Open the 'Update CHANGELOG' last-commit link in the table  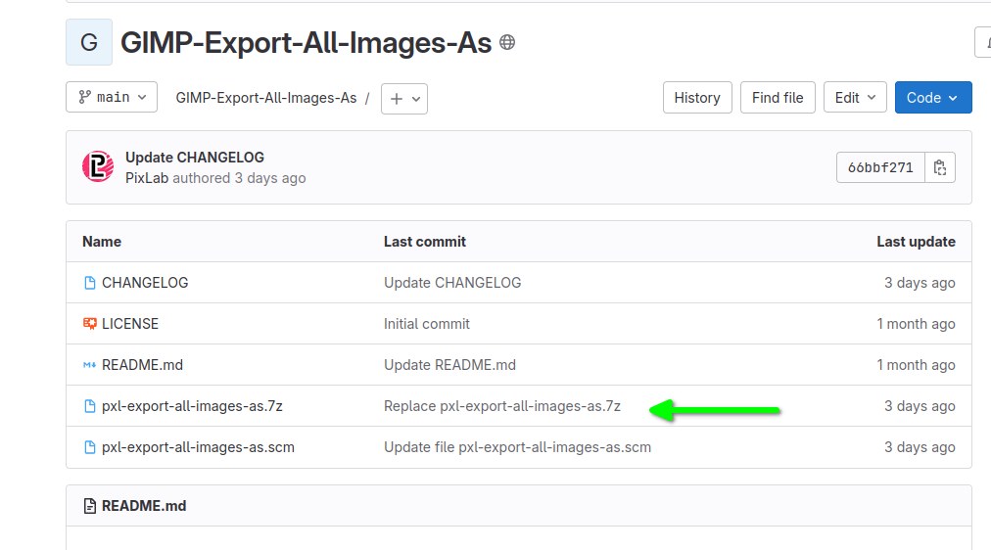point(452,283)
